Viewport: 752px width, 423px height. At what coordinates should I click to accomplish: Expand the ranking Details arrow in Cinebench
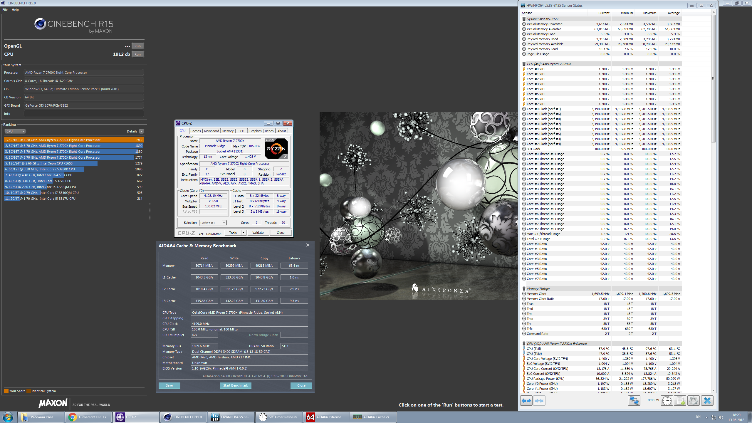(142, 131)
